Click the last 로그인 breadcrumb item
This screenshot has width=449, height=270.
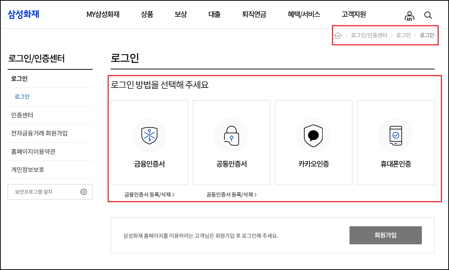tap(427, 35)
